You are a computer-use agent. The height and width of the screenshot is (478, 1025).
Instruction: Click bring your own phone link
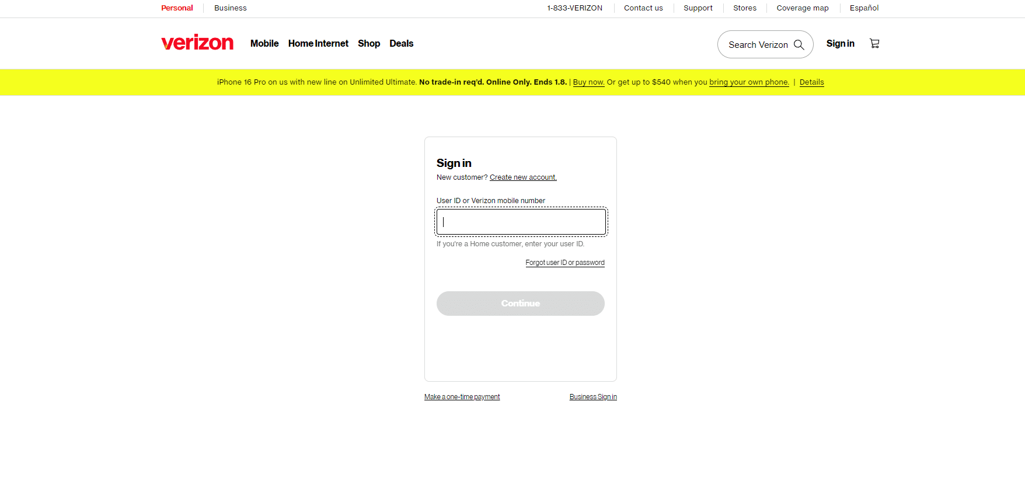click(749, 82)
